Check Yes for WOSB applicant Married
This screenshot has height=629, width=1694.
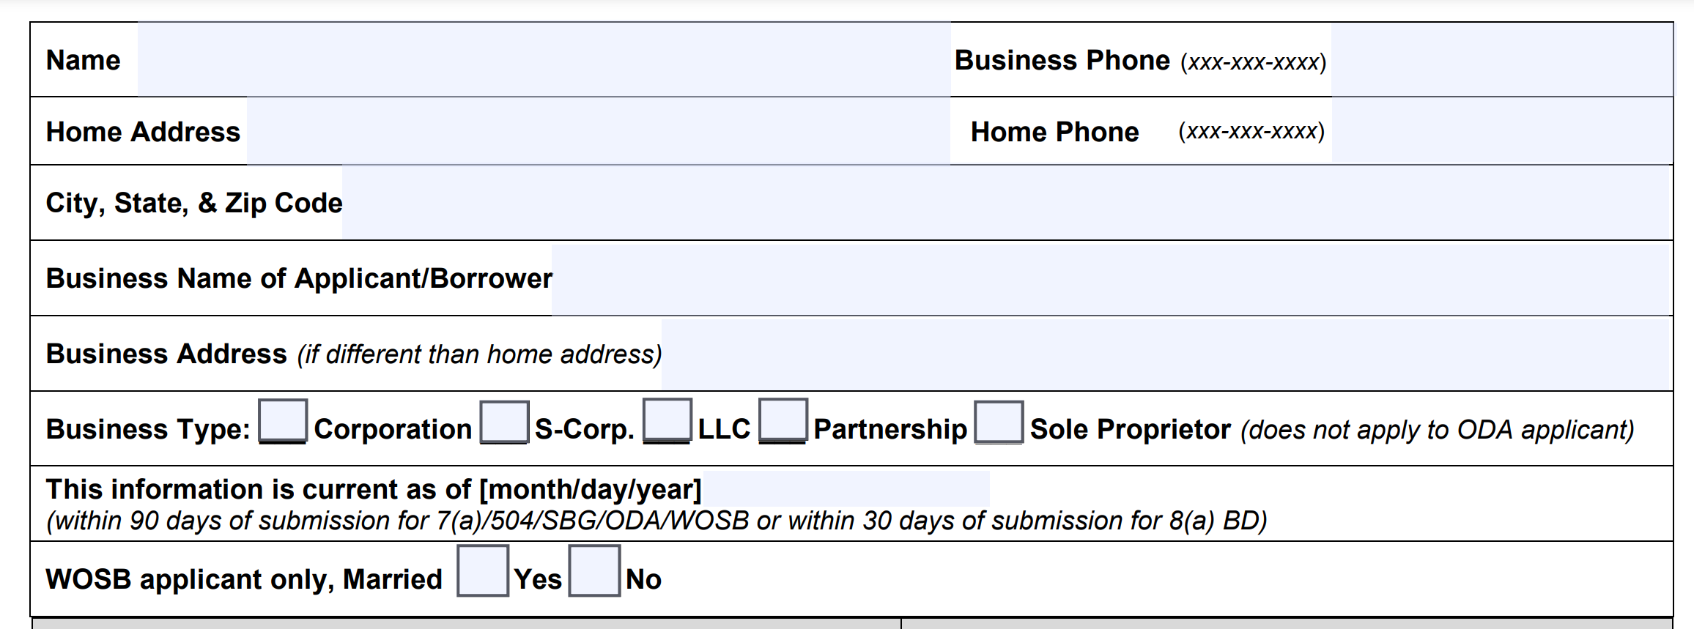click(x=482, y=571)
